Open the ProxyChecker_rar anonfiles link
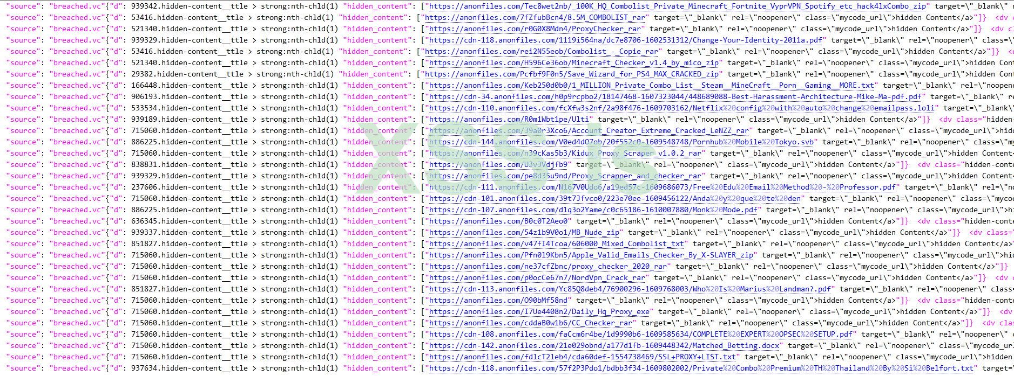The height and width of the screenshot is (376, 1014). click(x=535, y=29)
